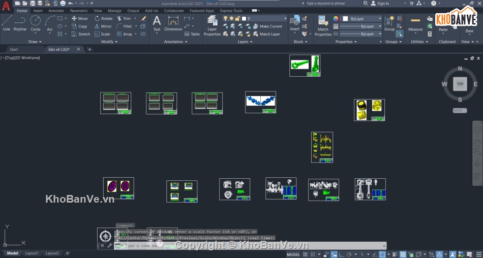Activate the Copy command

tap(79, 26)
